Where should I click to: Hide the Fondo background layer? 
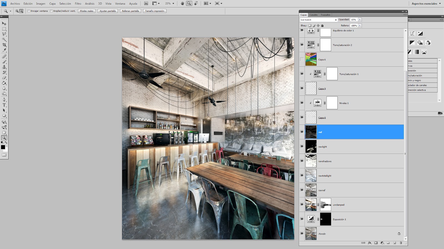click(x=302, y=234)
